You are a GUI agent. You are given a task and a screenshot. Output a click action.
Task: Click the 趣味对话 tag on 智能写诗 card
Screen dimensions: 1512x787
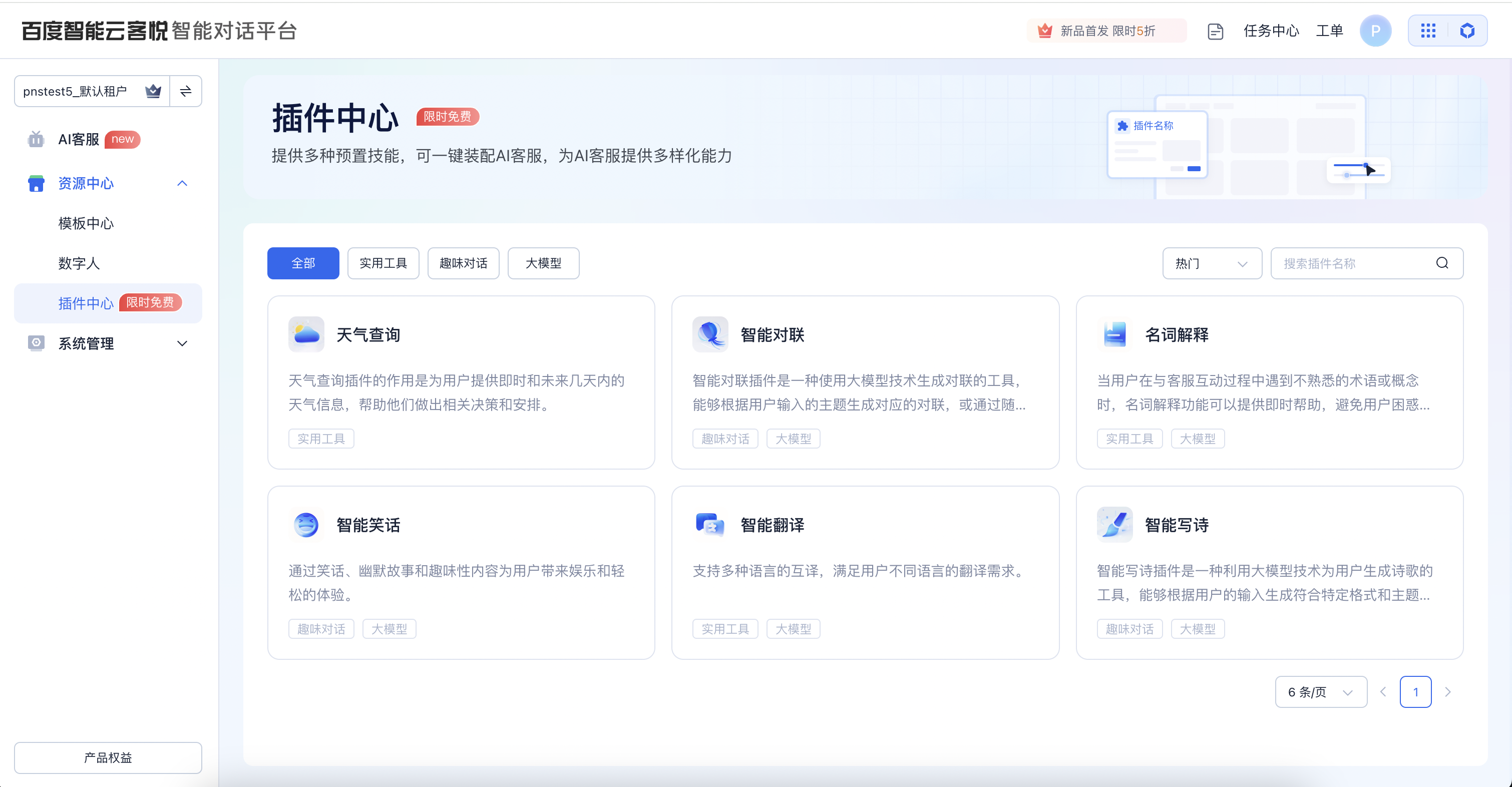pyautogui.click(x=1130, y=628)
